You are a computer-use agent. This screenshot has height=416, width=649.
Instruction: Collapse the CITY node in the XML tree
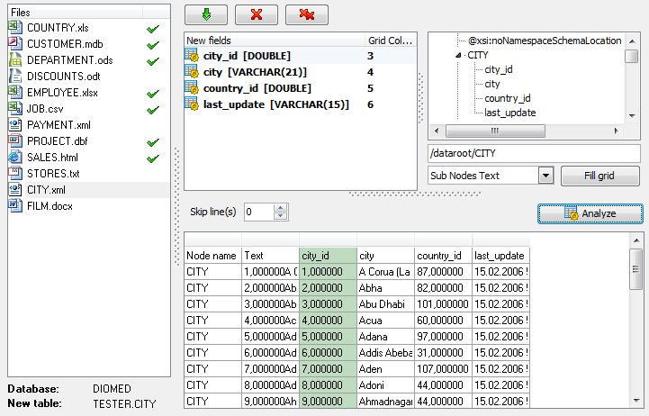tap(460, 55)
